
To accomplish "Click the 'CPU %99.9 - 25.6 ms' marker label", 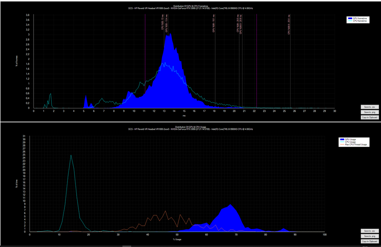I will (x=289, y=25).
